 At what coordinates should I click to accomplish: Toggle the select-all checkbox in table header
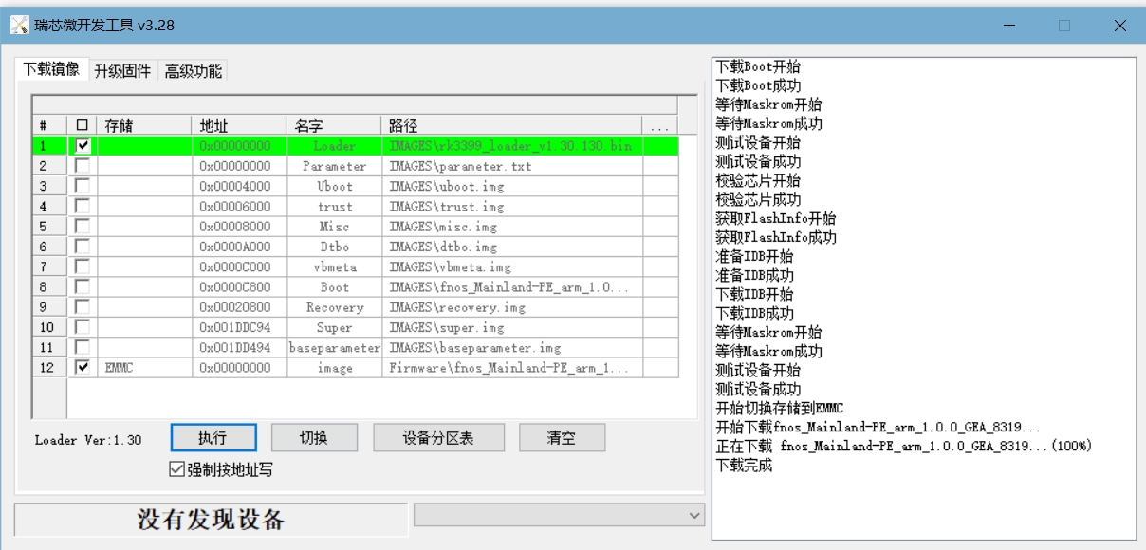click(x=82, y=125)
